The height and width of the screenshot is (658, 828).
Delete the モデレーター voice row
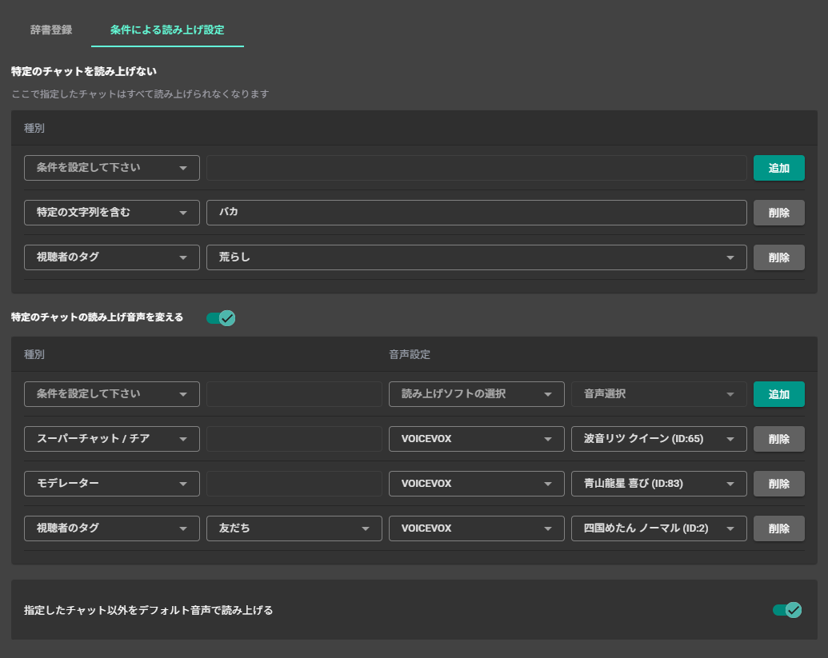click(779, 484)
